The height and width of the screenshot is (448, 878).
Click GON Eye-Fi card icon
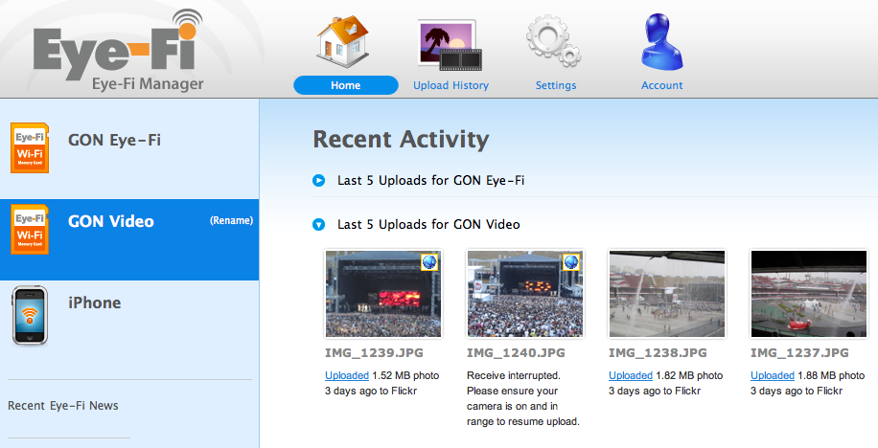point(30,148)
